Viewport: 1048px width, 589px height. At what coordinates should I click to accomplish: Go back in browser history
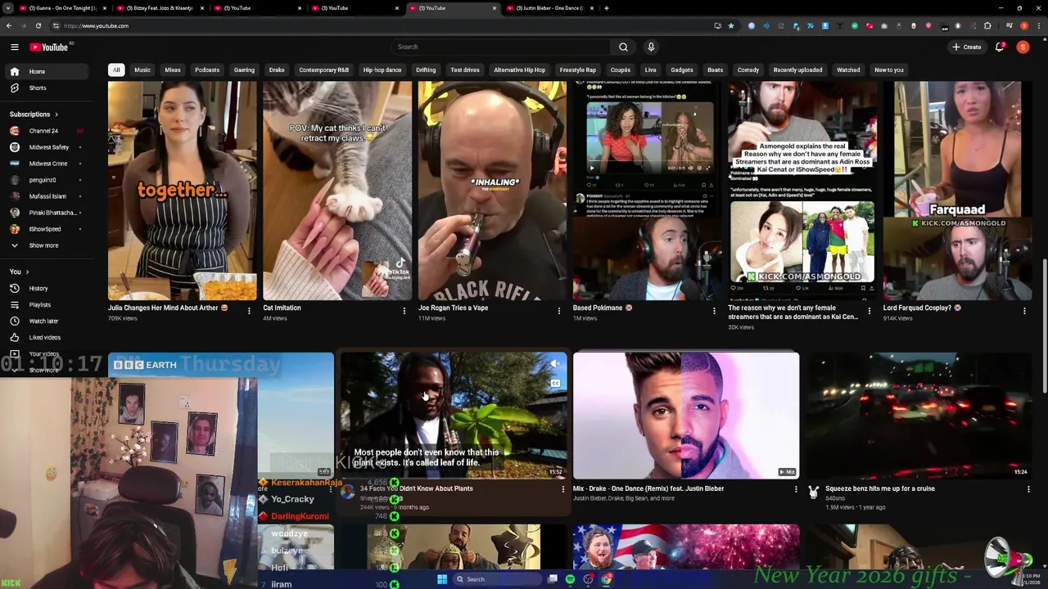point(9,25)
